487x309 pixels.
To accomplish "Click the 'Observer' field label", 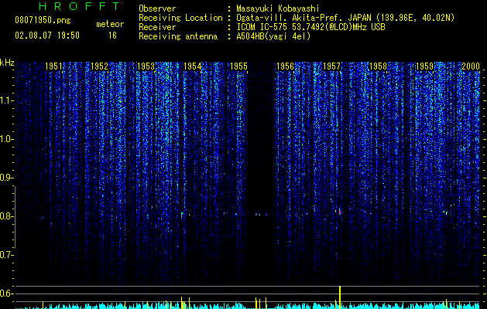I will pyautogui.click(x=157, y=8).
